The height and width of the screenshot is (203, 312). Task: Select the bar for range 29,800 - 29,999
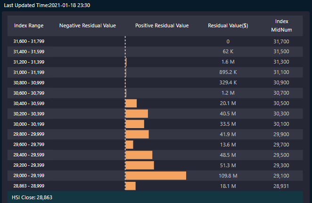[x=137, y=134]
